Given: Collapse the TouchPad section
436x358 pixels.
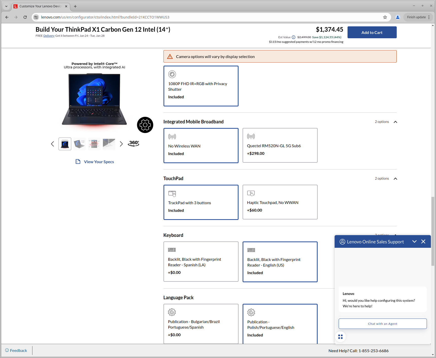Looking at the screenshot, I should click(395, 179).
